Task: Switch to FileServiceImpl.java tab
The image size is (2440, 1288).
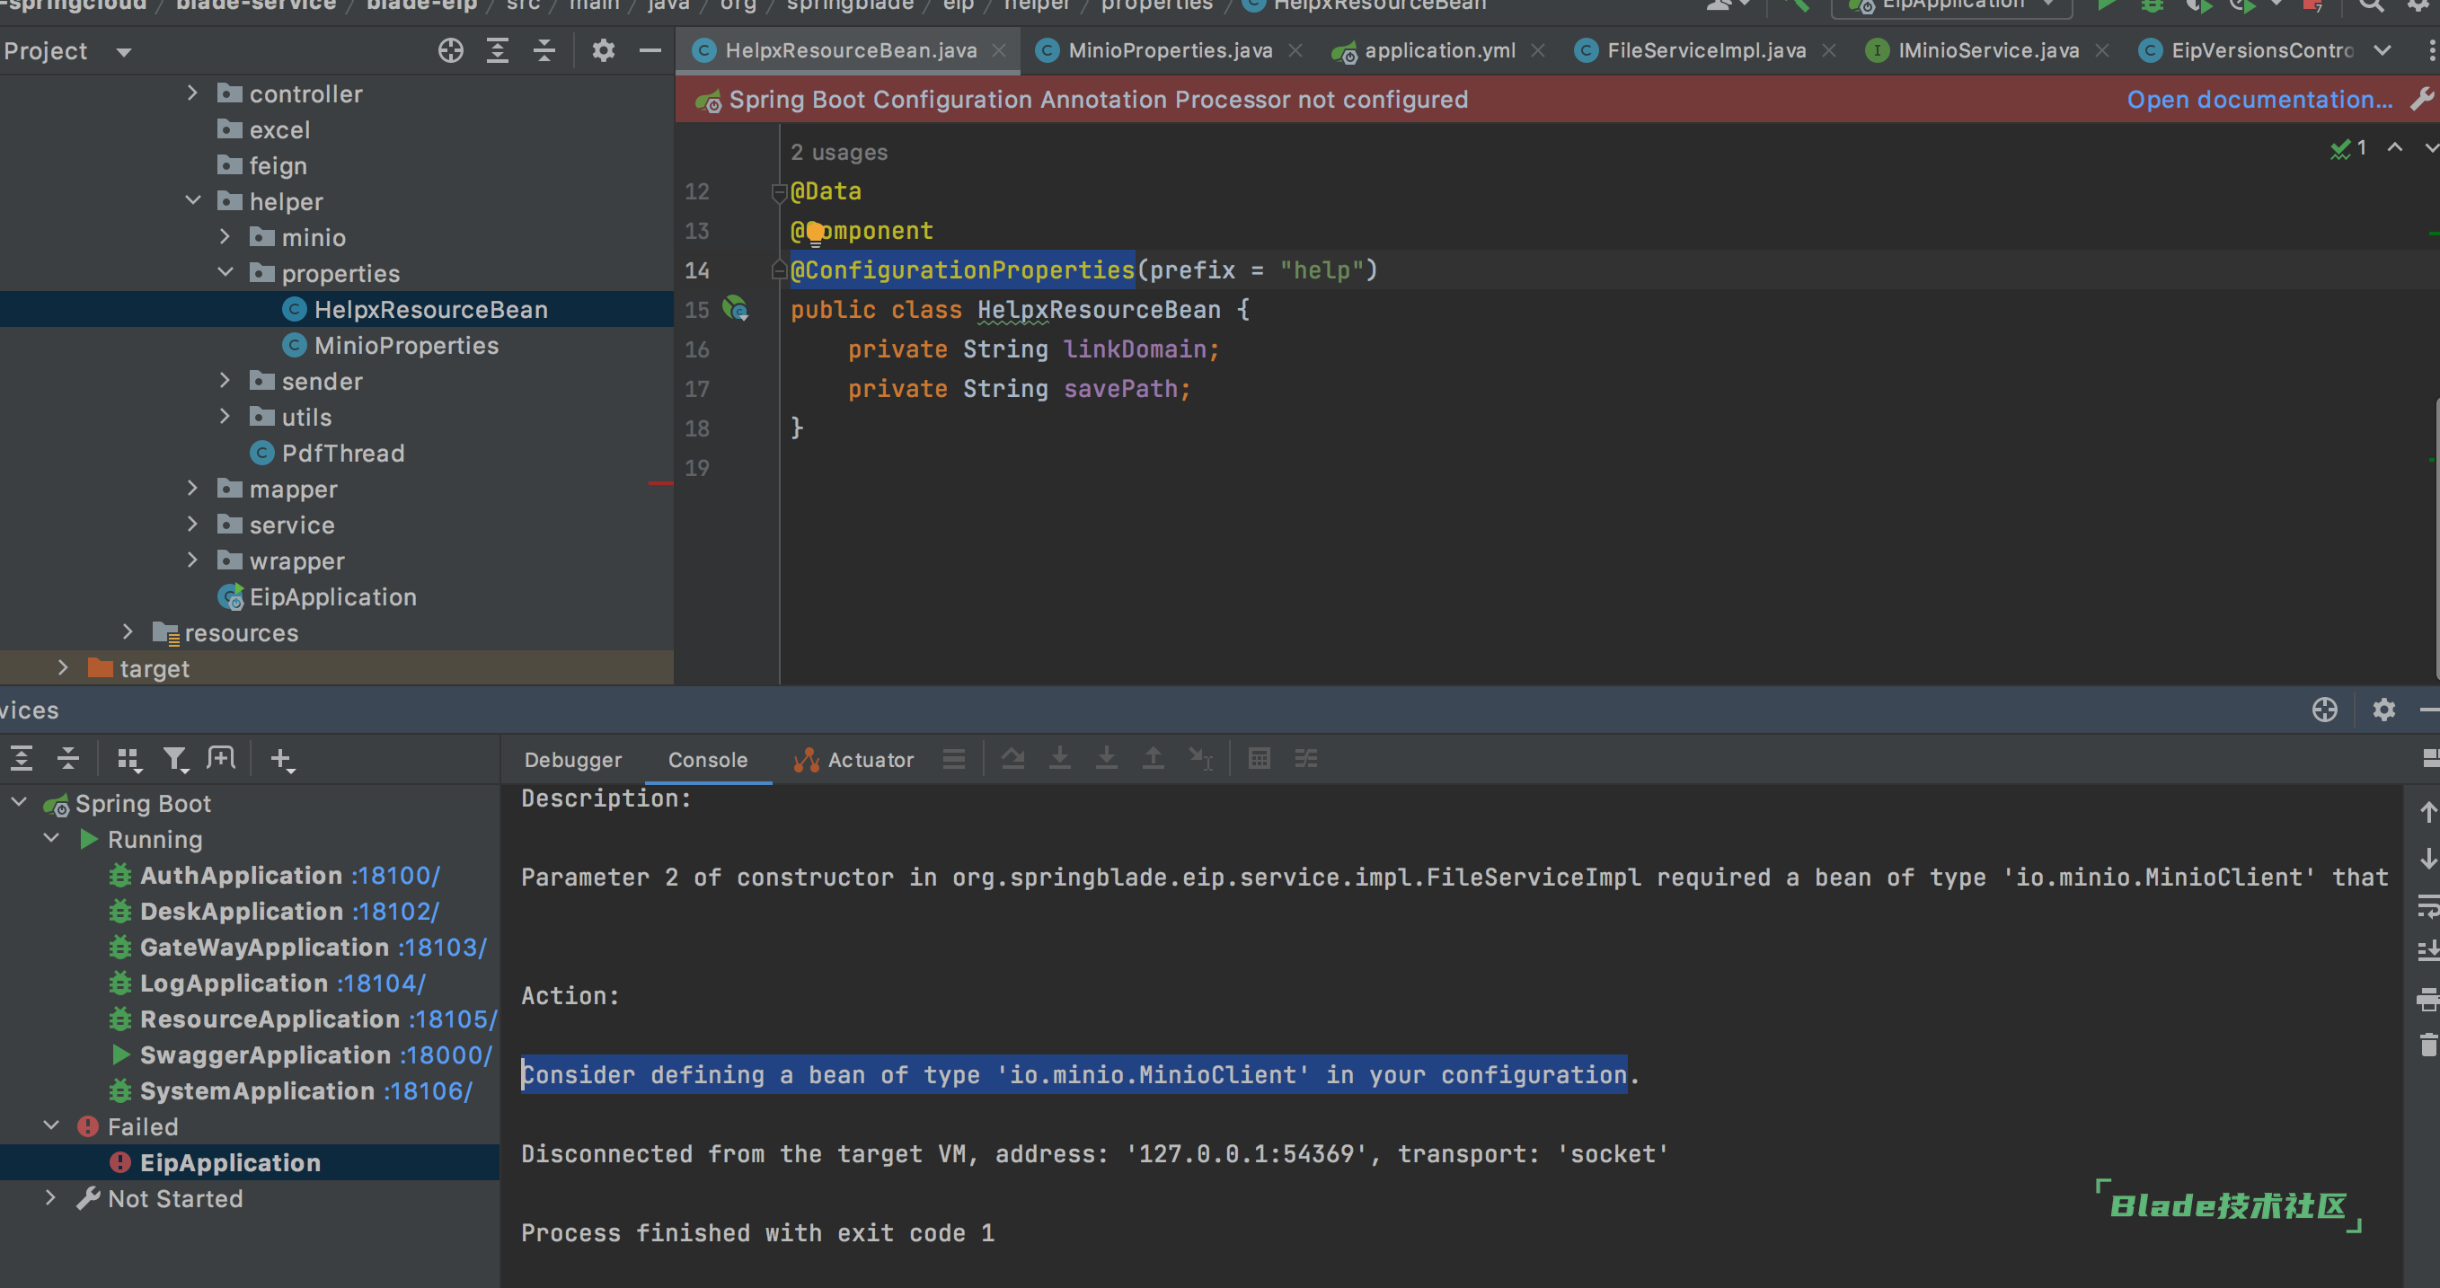Action: tap(1705, 50)
